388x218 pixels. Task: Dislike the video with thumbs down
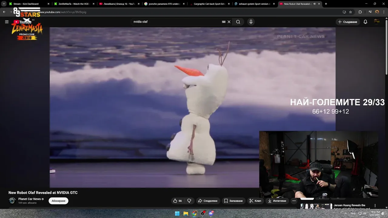[x=189, y=201]
